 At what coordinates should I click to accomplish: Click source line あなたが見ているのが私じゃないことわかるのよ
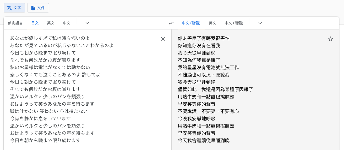coord(62,45)
